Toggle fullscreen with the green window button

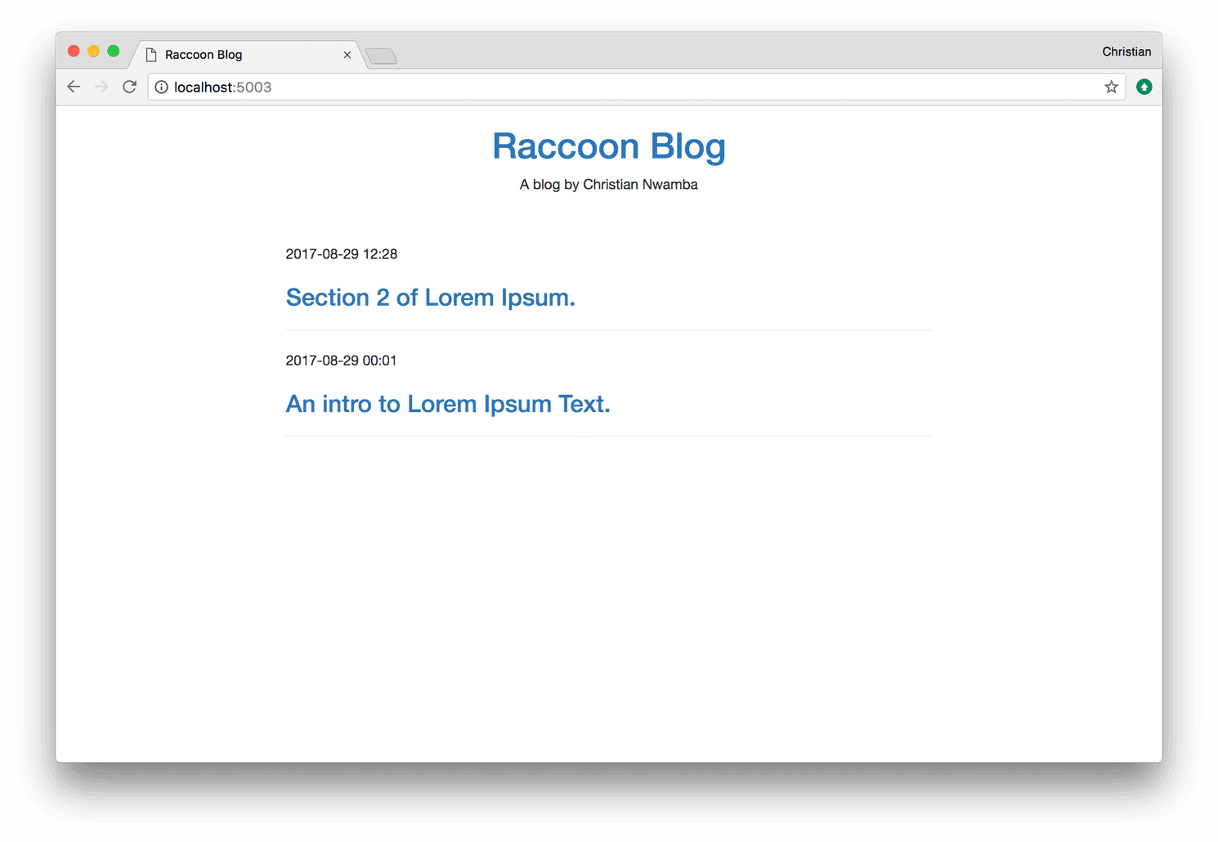click(x=113, y=50)
